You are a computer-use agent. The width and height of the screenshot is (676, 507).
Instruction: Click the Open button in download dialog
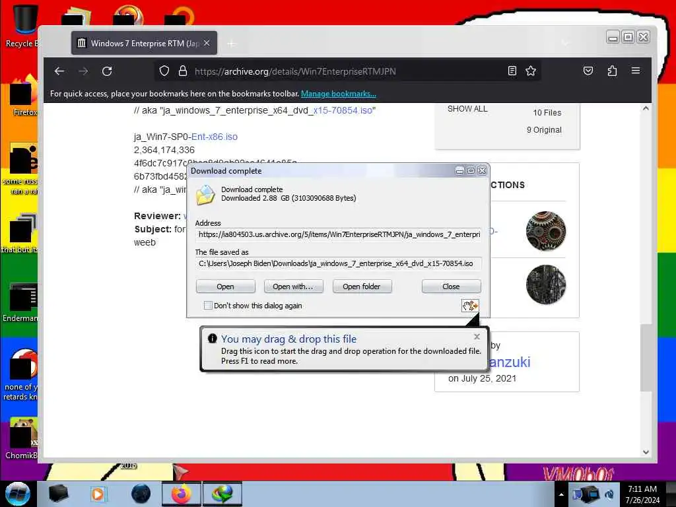point(226,287)
